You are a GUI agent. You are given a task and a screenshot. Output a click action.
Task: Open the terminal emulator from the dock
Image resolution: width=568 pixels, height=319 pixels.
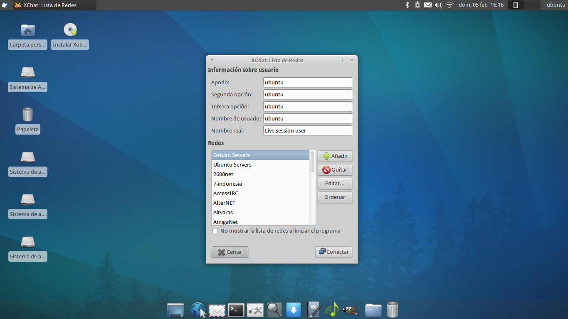236,309
